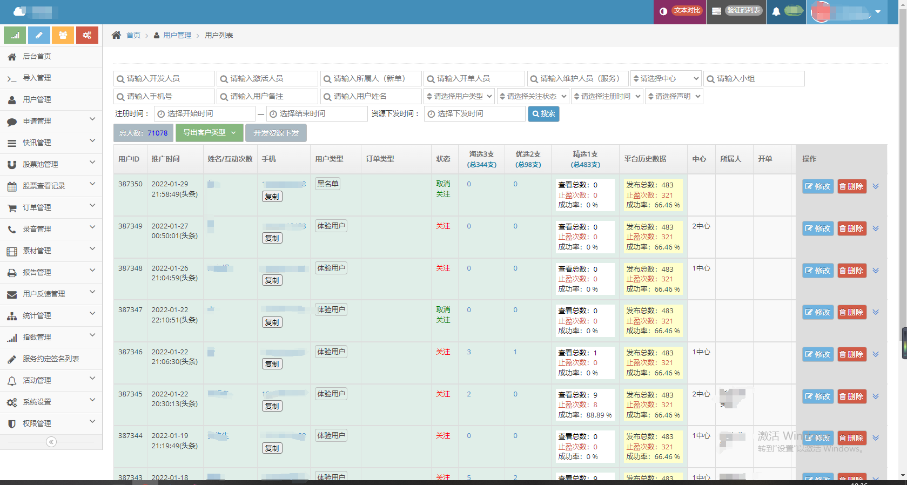Image resolution: width=907 pixels, height=485 pixels.
Task: Focus the 请输入开发人员 search field
Action: [x=164, y=78]
